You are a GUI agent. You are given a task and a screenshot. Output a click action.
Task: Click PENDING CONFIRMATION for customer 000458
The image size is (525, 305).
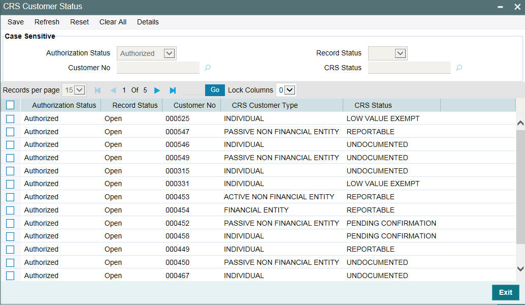[391, 236]
